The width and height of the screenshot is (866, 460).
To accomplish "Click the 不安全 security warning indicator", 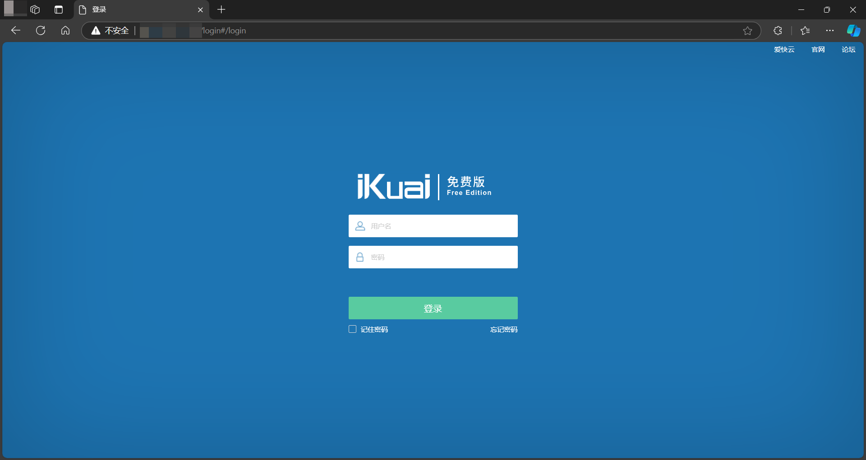I will (110, 30).
